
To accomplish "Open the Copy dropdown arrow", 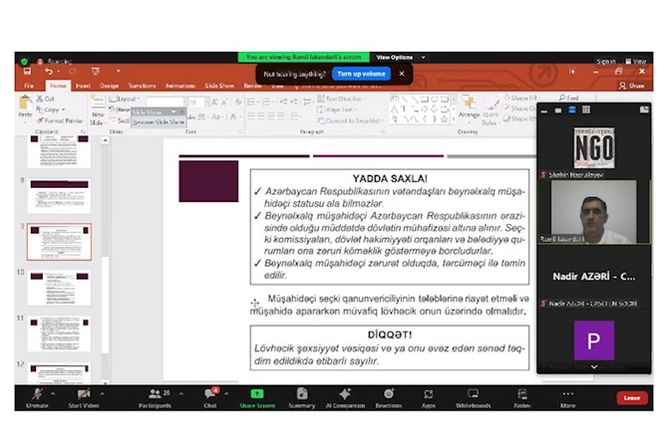I will (x=64, y=110).
